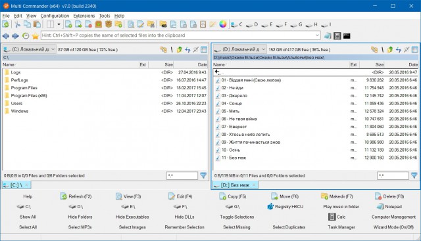Click the Hide Folders button

(x=80, y=217)
